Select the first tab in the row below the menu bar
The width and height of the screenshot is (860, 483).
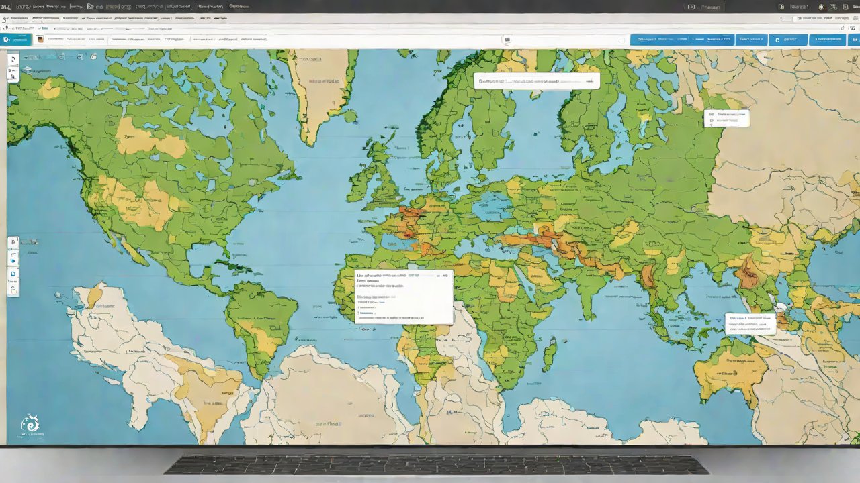click(x=20, y=19)
